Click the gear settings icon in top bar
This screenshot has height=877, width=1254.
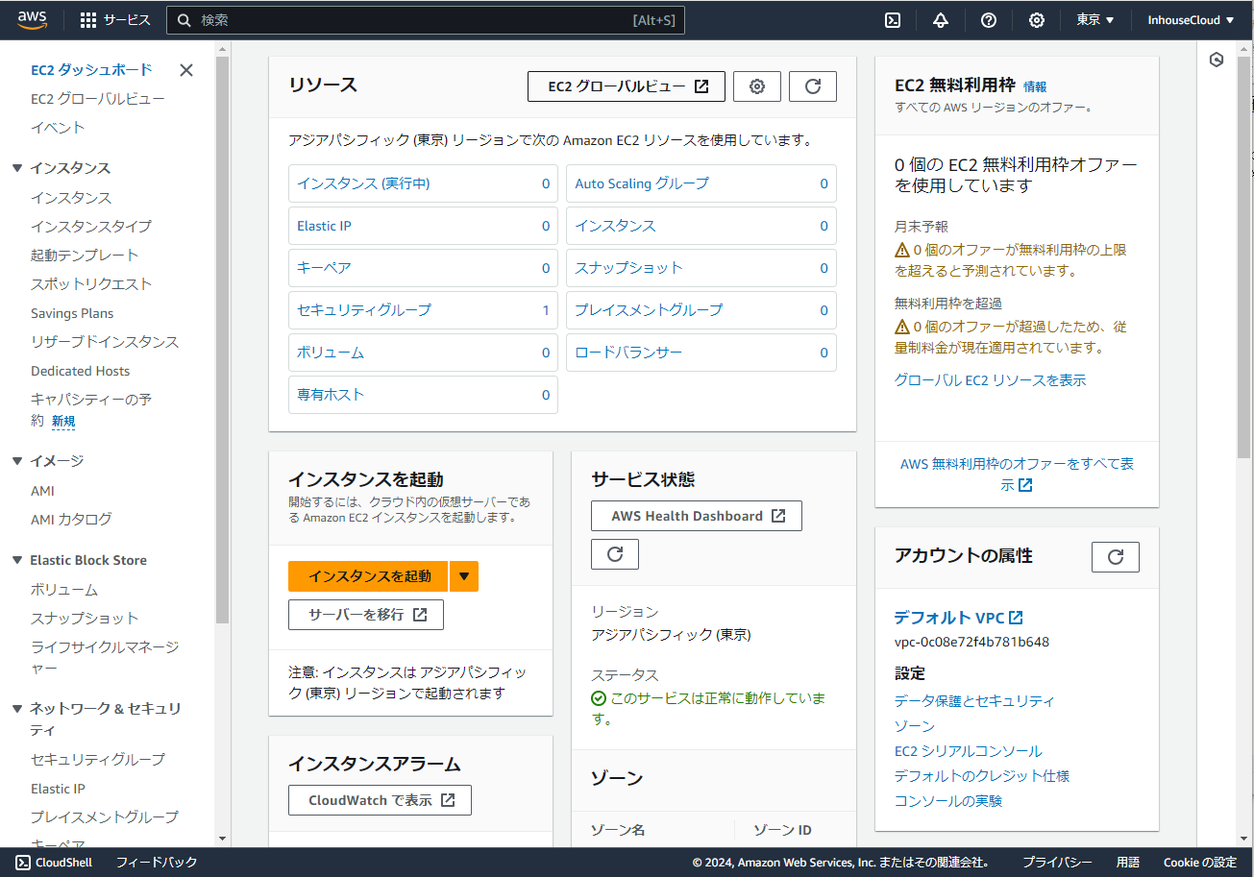(1036, 20)
